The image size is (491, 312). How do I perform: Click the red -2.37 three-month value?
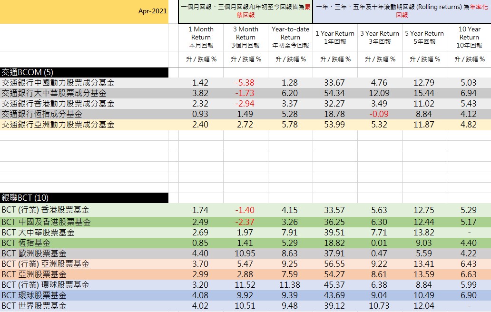coord(245,222)
